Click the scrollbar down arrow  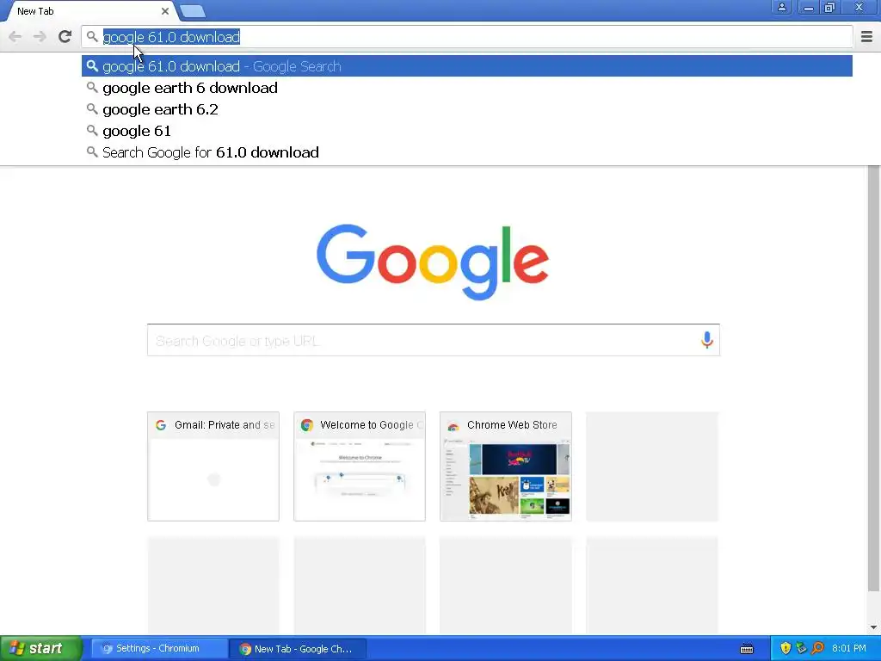pyautogui.click(x=873, y=627)
